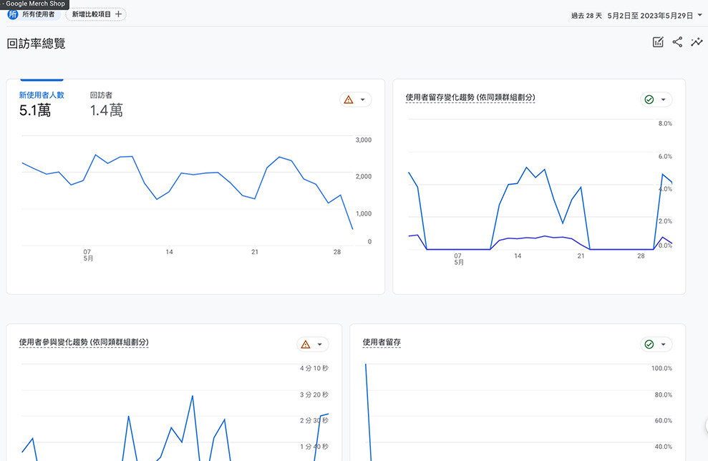Click the date range 5月2日至 2023年5月29日
The image size is (708, 461).
[x=650, y=16]
